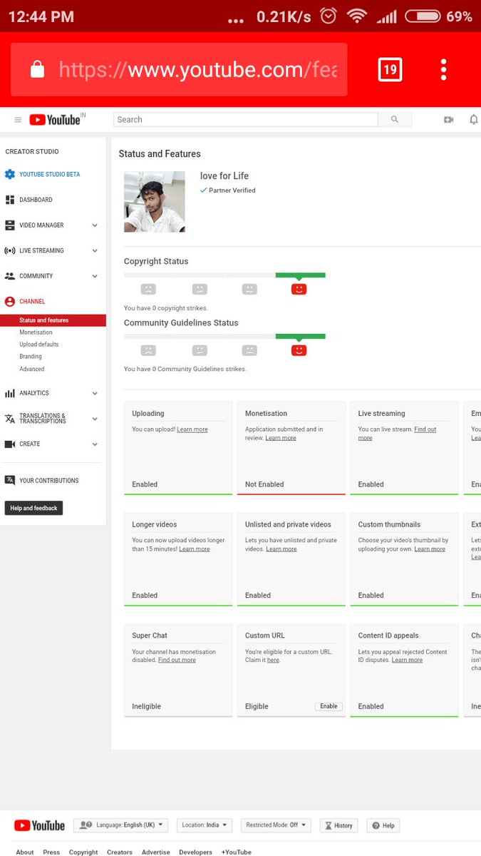This screenshot has height=856, width=481.
Task: Click the Channel person icon
Action: (10, 302)
